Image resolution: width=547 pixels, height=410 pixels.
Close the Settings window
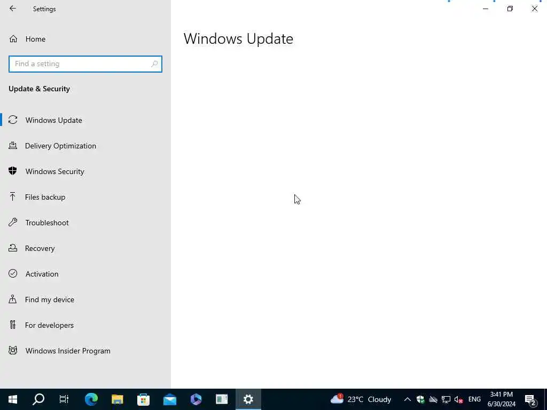534,9
